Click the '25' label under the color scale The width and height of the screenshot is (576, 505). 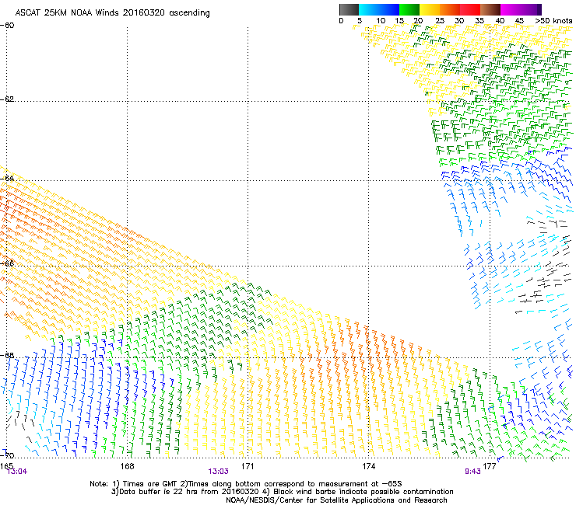click(440, 21)
